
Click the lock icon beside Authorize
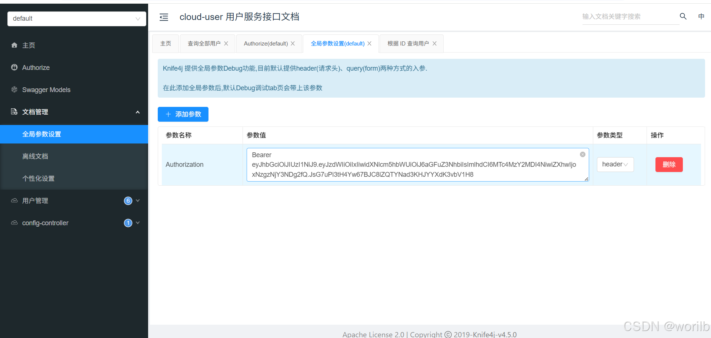click(14, 67)
